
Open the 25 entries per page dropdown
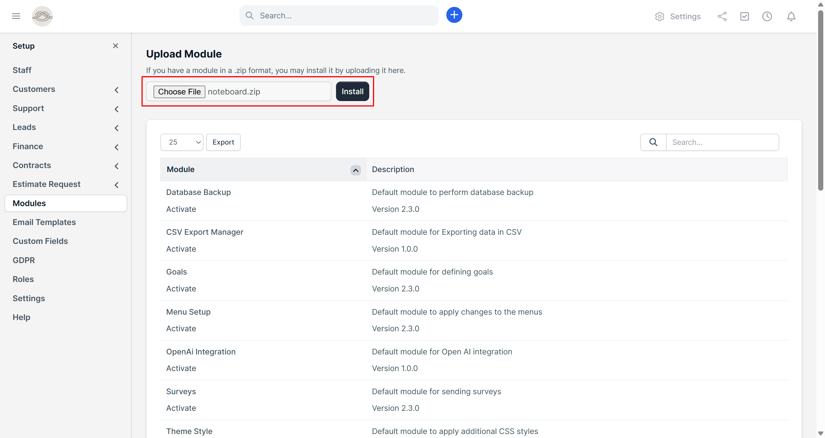tap(182, 142)
